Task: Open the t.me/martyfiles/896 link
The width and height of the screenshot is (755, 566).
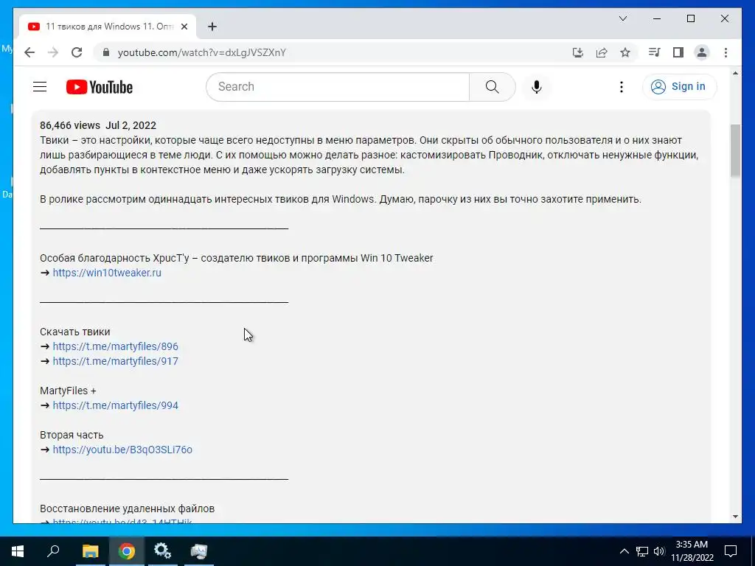Action: click(116, 346)
